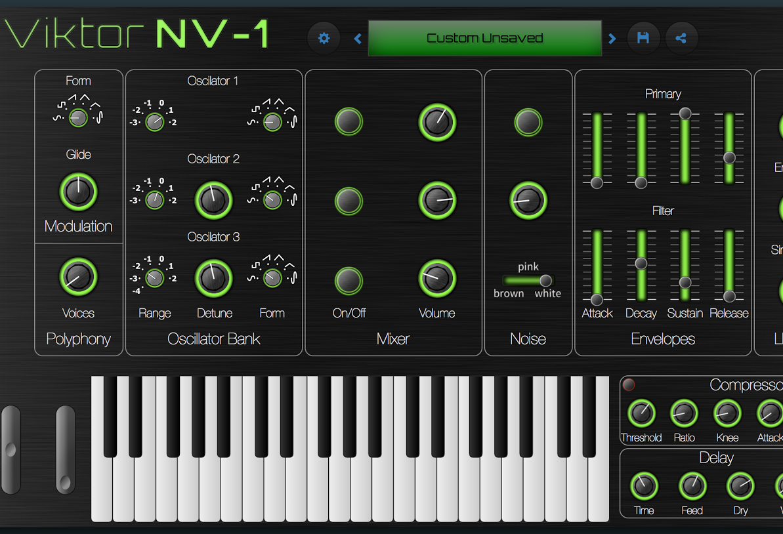The height and width of the screenshot is (534, 783).
Task: Click the Polyphony Voices knob
Action: (x=78, y=277)
